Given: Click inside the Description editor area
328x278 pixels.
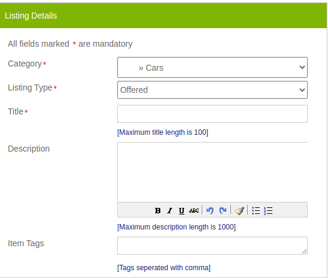Looking at the screenshot, I should tap(212, 172).
